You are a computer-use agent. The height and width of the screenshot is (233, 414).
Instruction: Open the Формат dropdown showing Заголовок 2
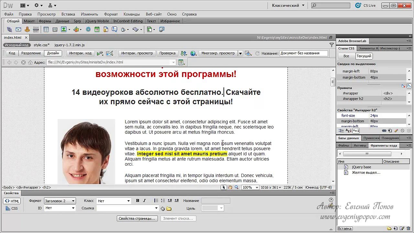tap(60, 201)
